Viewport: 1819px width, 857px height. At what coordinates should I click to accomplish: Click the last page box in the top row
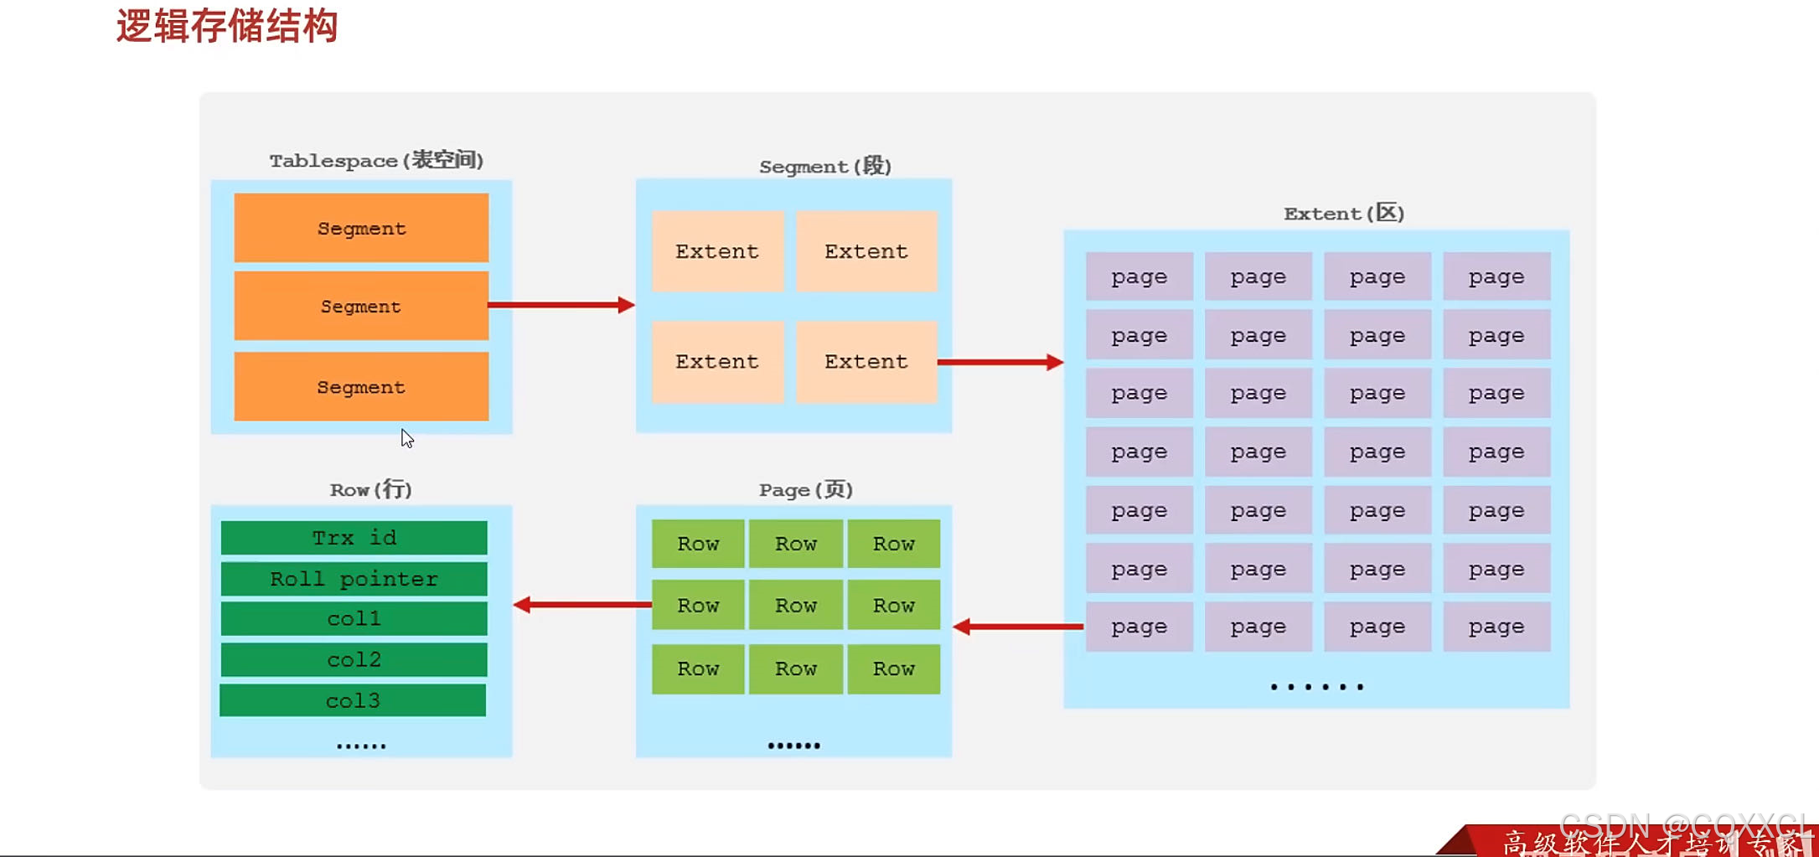coord(1496,276)
